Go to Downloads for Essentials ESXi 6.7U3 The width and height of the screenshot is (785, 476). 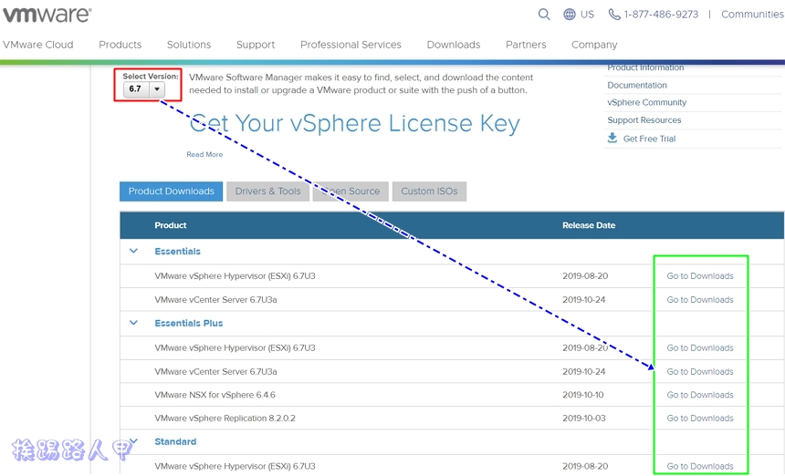click(x=700, y=276)
